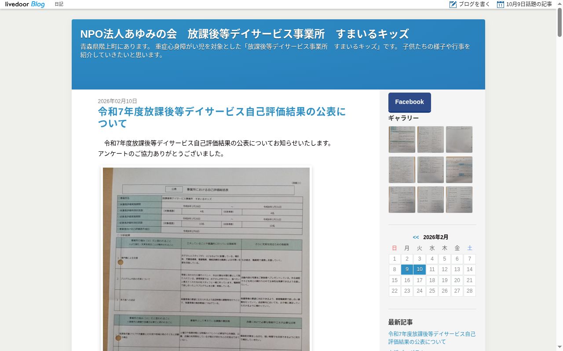Open the livedoor Blog logo
The image size is (563, 351).
click(x=25, y=4)
